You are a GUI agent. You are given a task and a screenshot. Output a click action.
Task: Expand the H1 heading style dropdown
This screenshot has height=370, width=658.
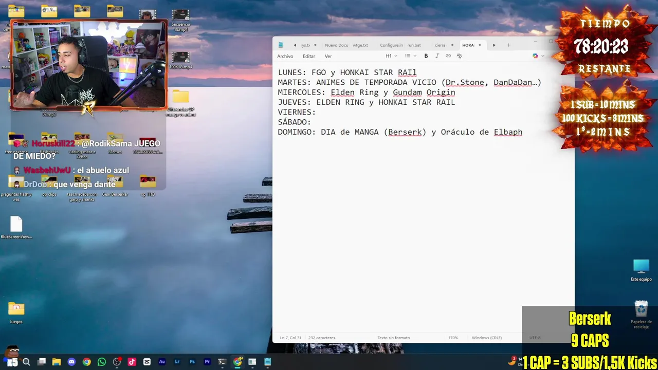(x=392, y=56)
